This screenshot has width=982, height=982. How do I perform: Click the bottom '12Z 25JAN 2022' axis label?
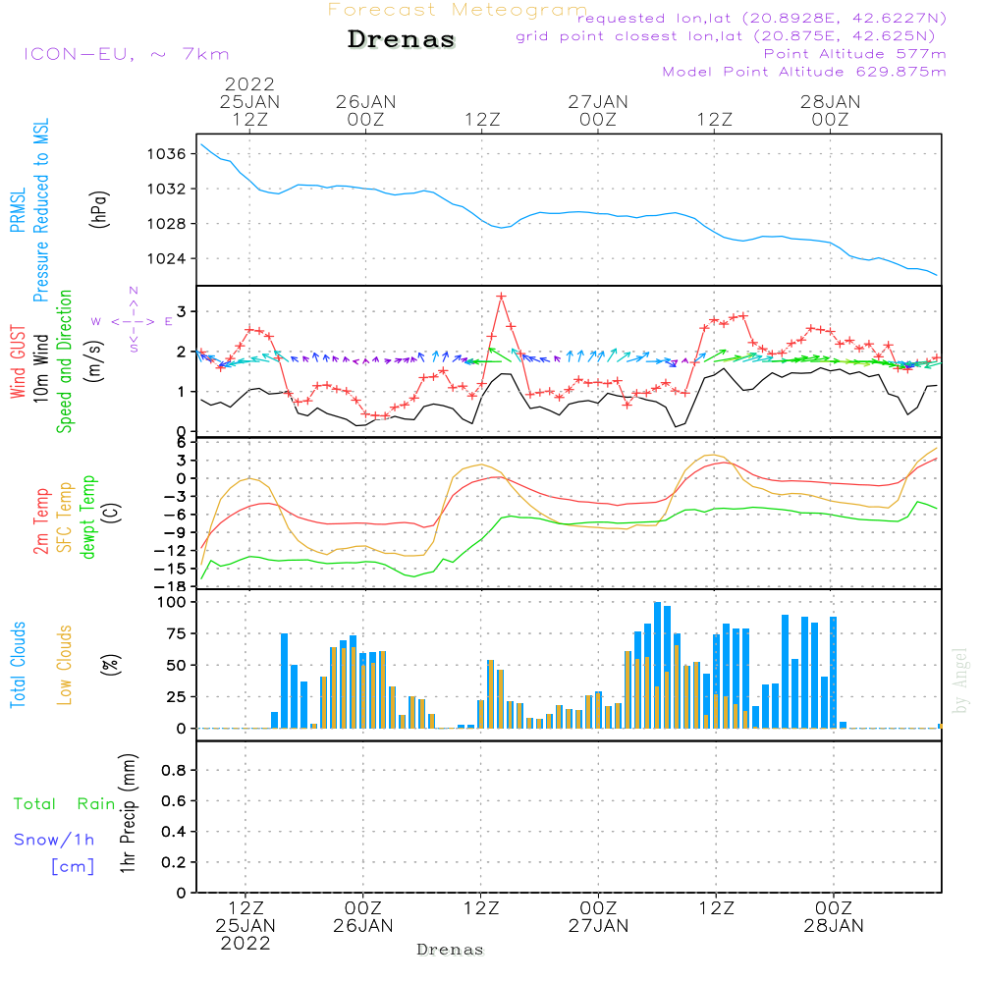click(x=245, y=925)
